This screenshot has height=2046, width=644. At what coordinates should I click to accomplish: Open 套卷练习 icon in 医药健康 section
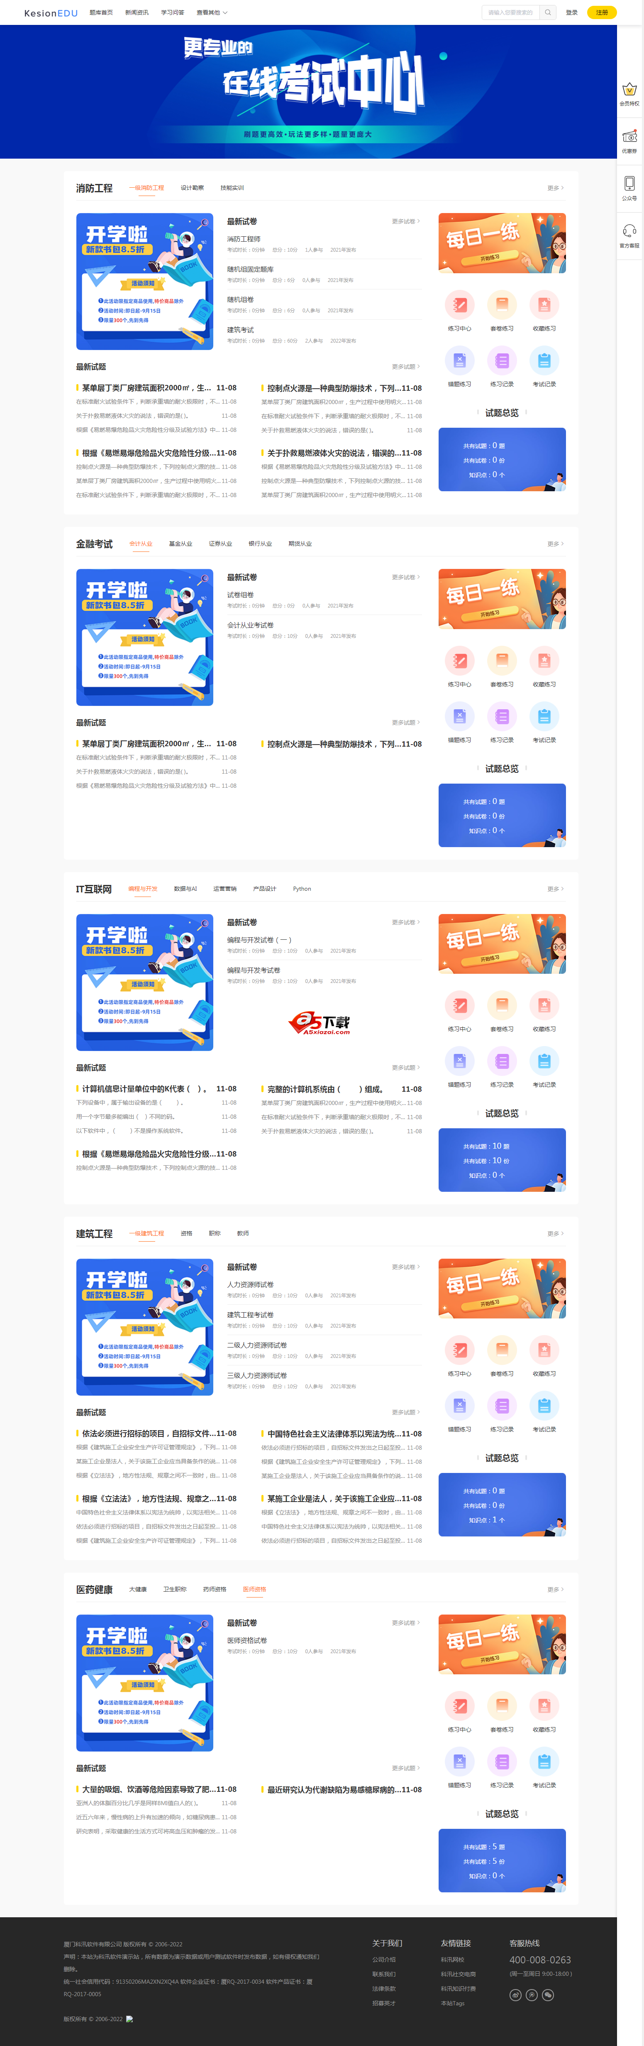tap(502, 1705)
